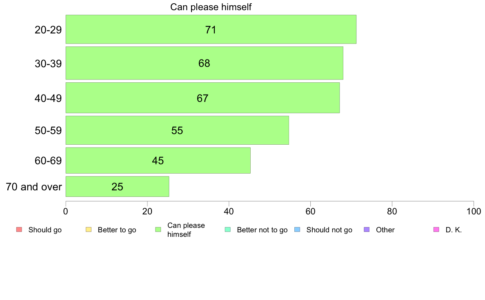This screenshot has height=300, width=485.
Task: Click the Should go legend label
Action: (45, 230)
